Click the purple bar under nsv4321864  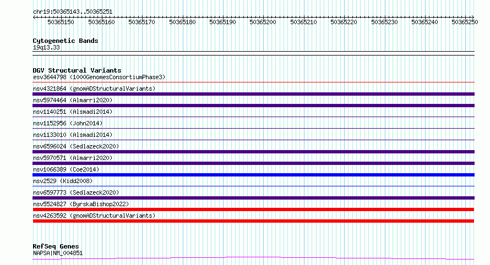(253, 94)
